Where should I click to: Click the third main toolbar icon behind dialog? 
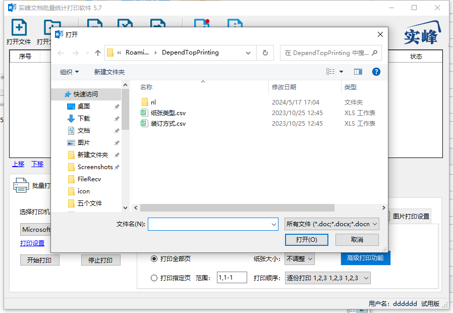pyautogui.click(x=95, y=23)
